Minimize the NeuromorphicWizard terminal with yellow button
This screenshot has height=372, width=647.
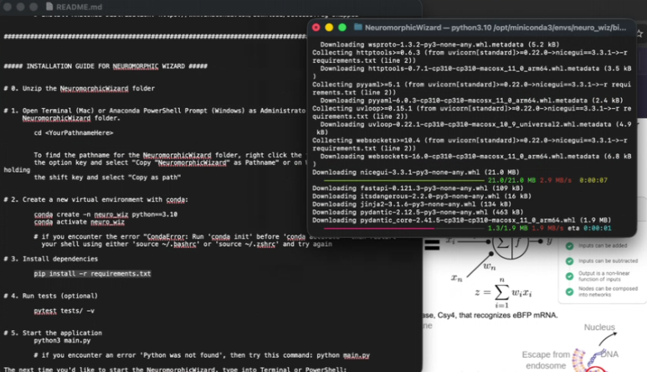pos(329,28)
